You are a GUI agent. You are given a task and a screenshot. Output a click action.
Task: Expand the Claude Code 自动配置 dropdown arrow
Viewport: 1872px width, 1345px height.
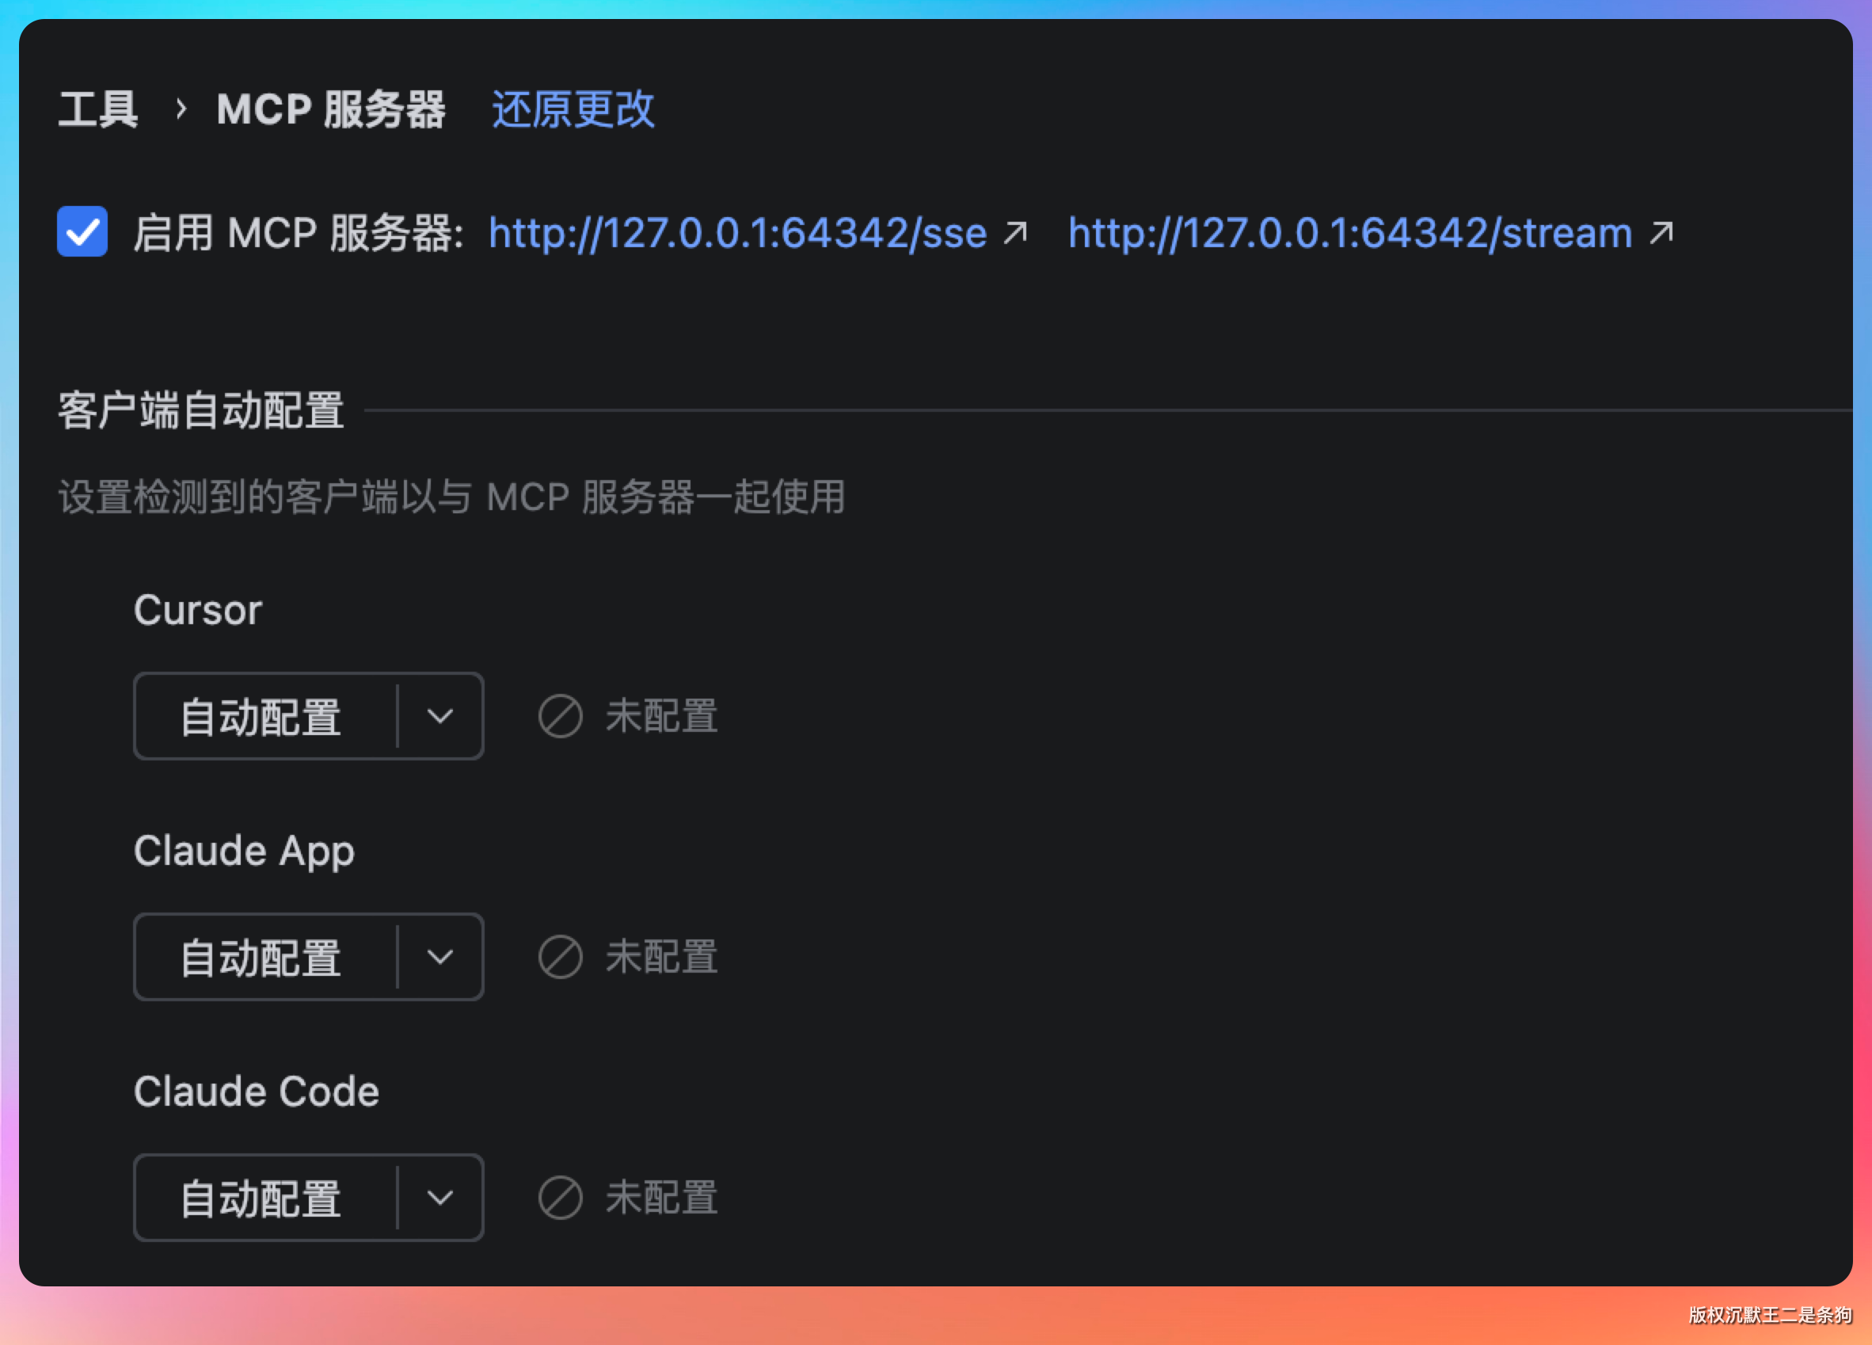tap(440, 1198)
